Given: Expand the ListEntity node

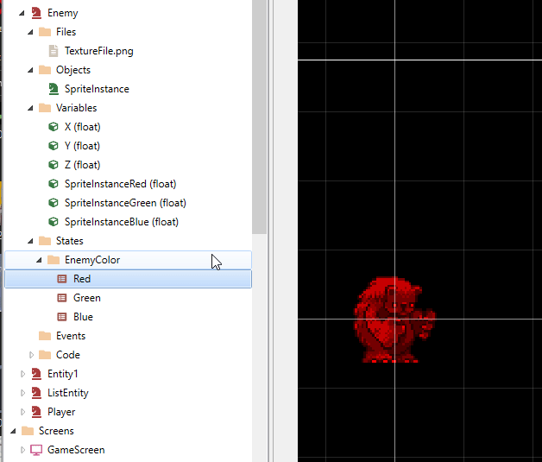Looking at the screenshot, I should pyautogui.click(x=23, y=393).
